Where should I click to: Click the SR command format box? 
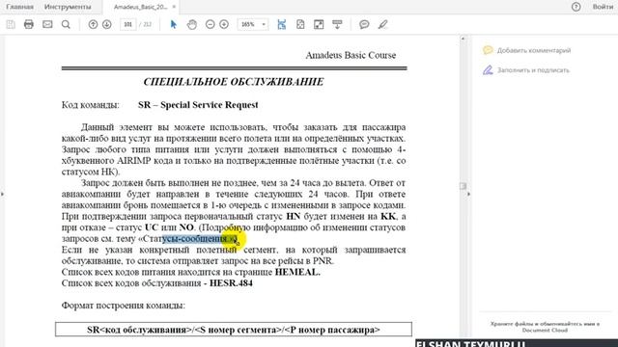pyautogui.click(x=234, y=330)
